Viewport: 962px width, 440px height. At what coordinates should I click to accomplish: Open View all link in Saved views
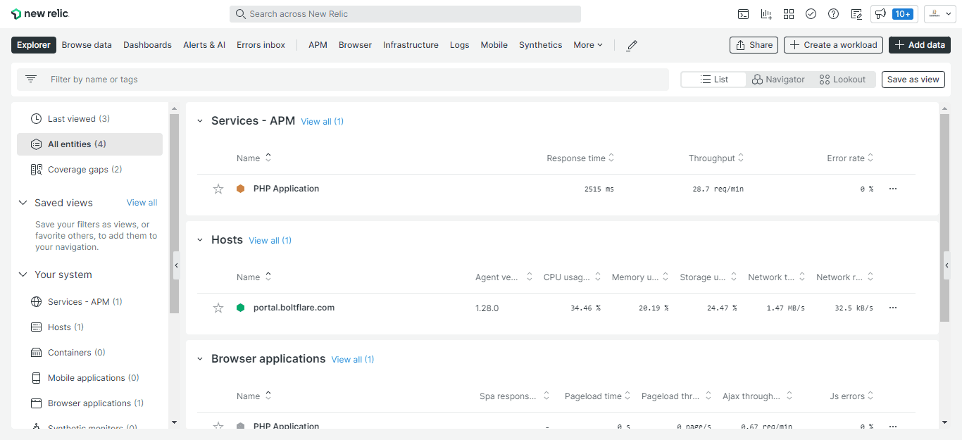pyautogui.click(x=142, y=203)
